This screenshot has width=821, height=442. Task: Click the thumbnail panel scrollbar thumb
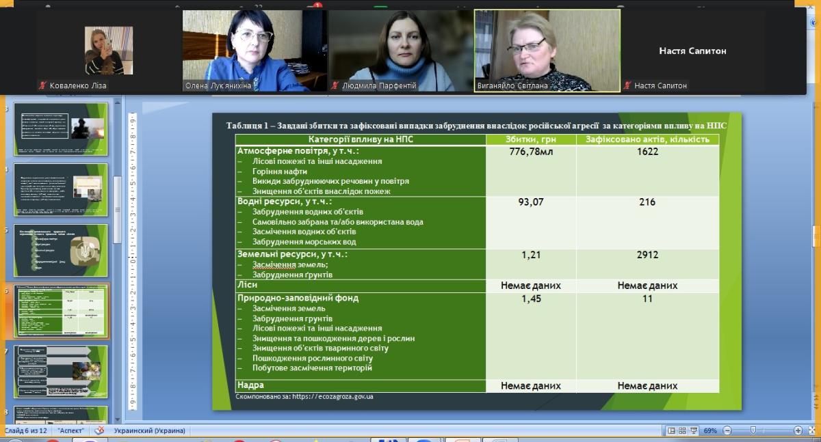pos(118,210)
